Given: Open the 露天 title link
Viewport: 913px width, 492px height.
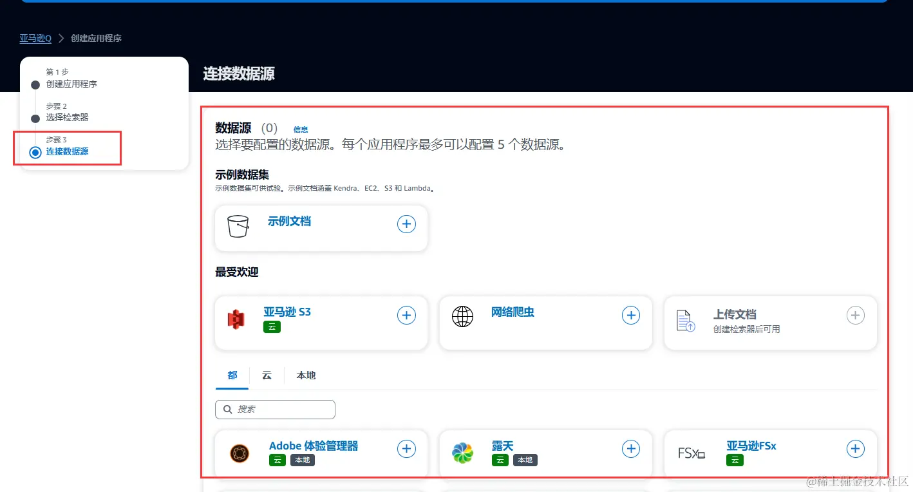Looking at the screenshot, I should 502,446.
